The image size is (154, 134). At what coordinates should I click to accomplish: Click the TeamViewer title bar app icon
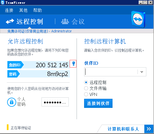point(3,3)
